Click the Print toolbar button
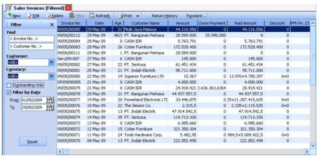This screenshot has width=319, height=158. pos(126,16)
